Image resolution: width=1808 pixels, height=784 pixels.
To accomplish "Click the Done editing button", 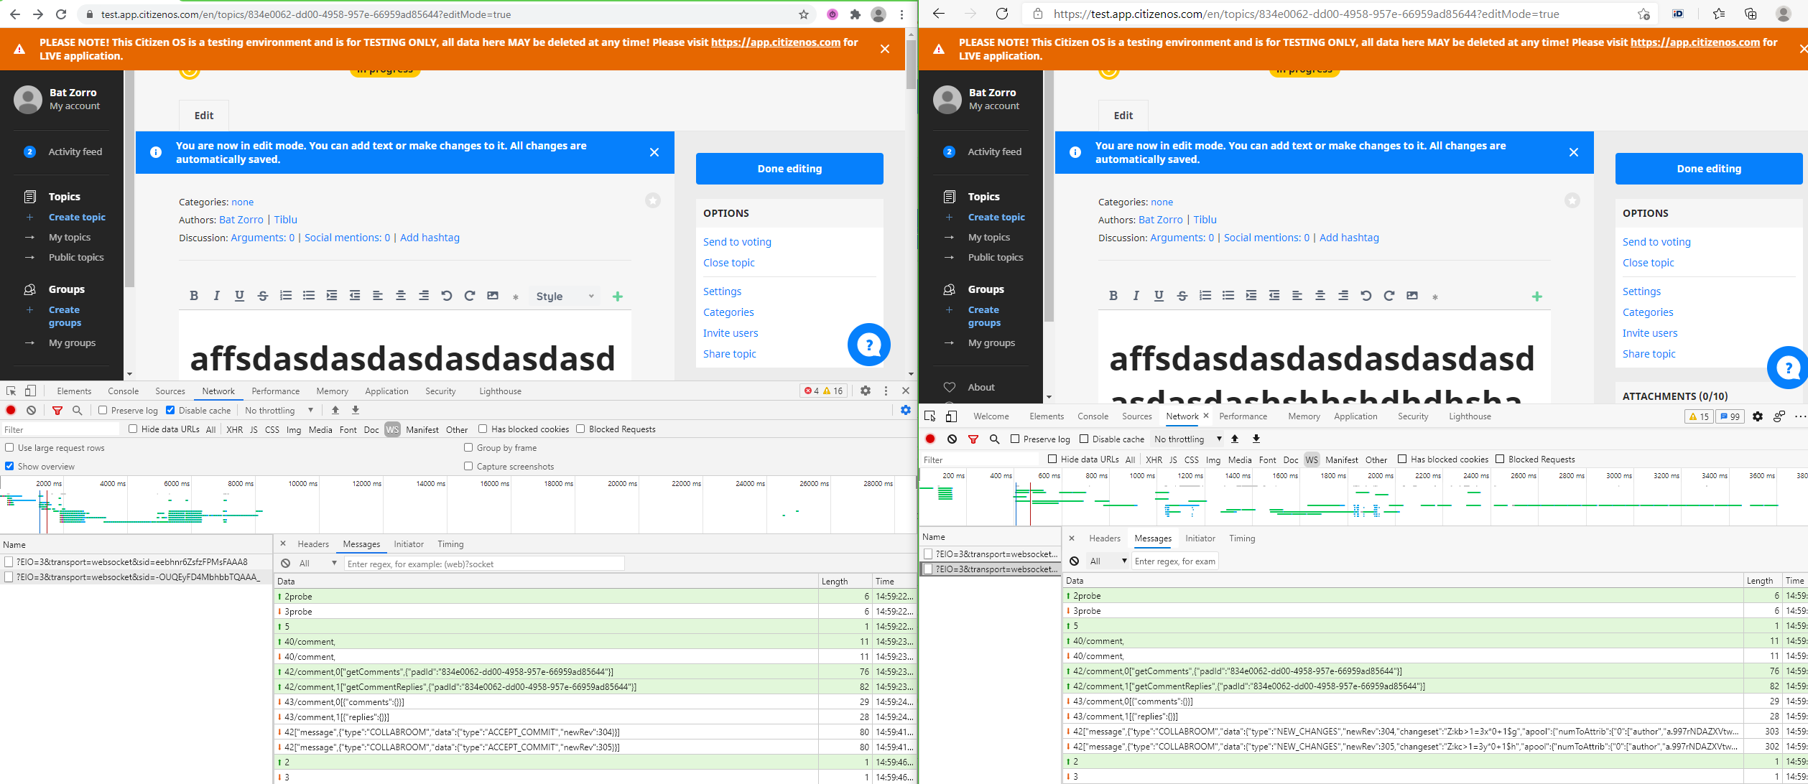I will point(789,168).
